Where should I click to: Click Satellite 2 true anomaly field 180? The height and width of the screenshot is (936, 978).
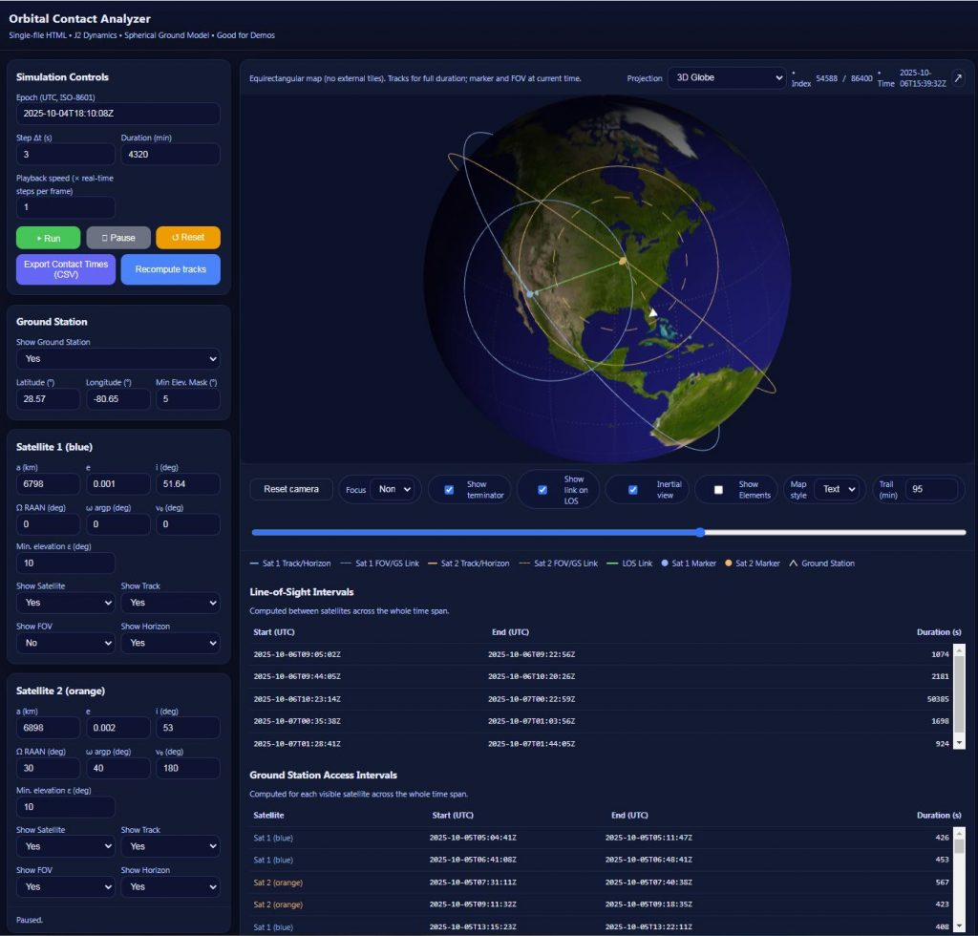(188, 768)
